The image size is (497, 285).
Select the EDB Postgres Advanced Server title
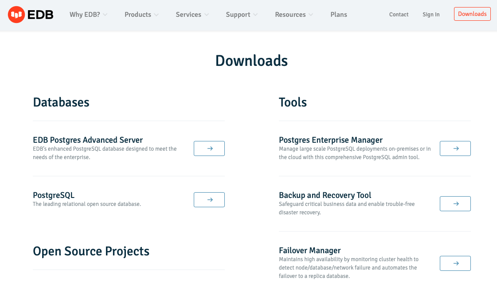tap(88, 140)
